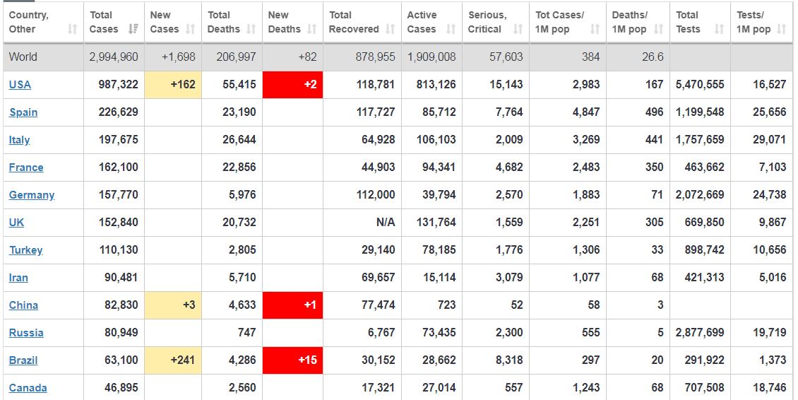
Task: Click sort icon in Total Cases header
Action: pos(132,30)
